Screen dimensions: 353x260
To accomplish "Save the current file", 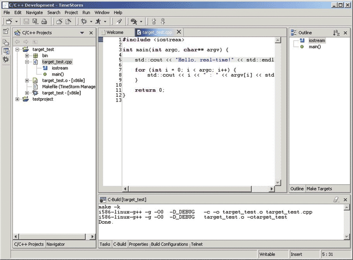I will point(26,21).
